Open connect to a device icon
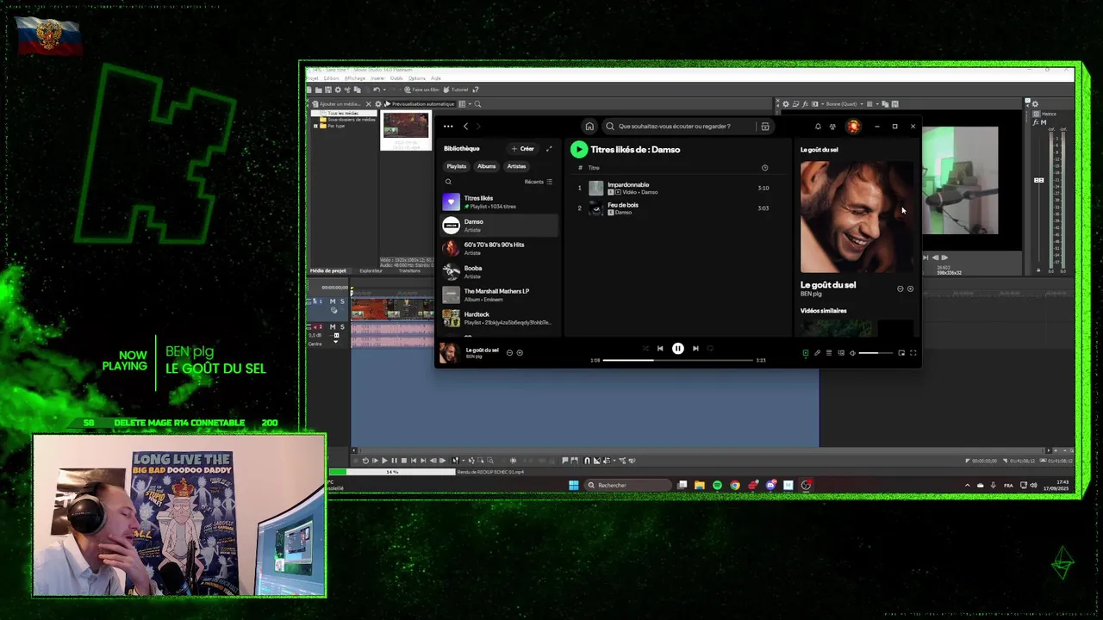This screenshot has height=620, width=1103. pos(841,353)
